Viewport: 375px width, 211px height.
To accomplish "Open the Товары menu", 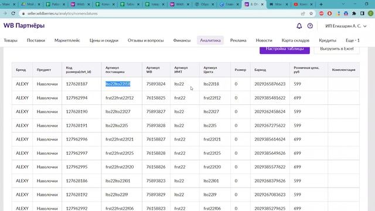I will click(11, 40).
